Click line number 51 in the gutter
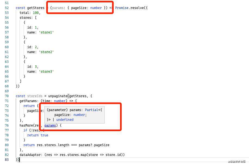Screen dimensions: 249x166 coord(7,3)
